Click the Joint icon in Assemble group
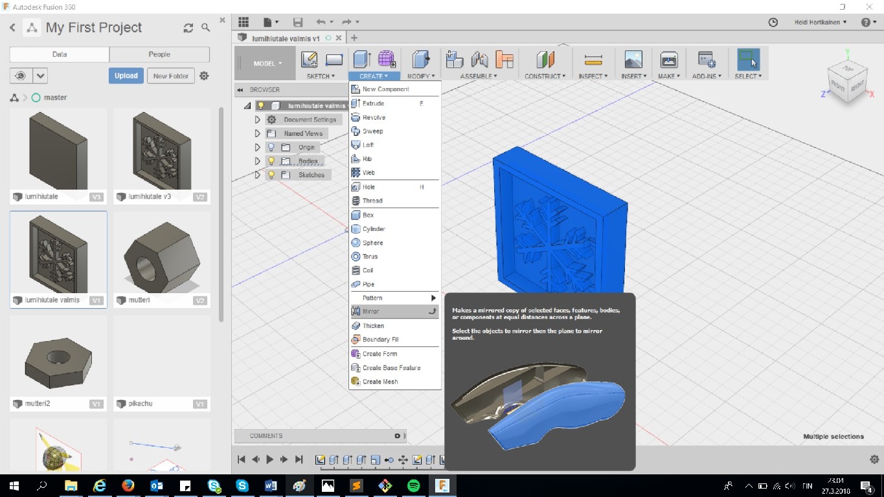Screen dimensions: 884x497 [x=480, y=60]
